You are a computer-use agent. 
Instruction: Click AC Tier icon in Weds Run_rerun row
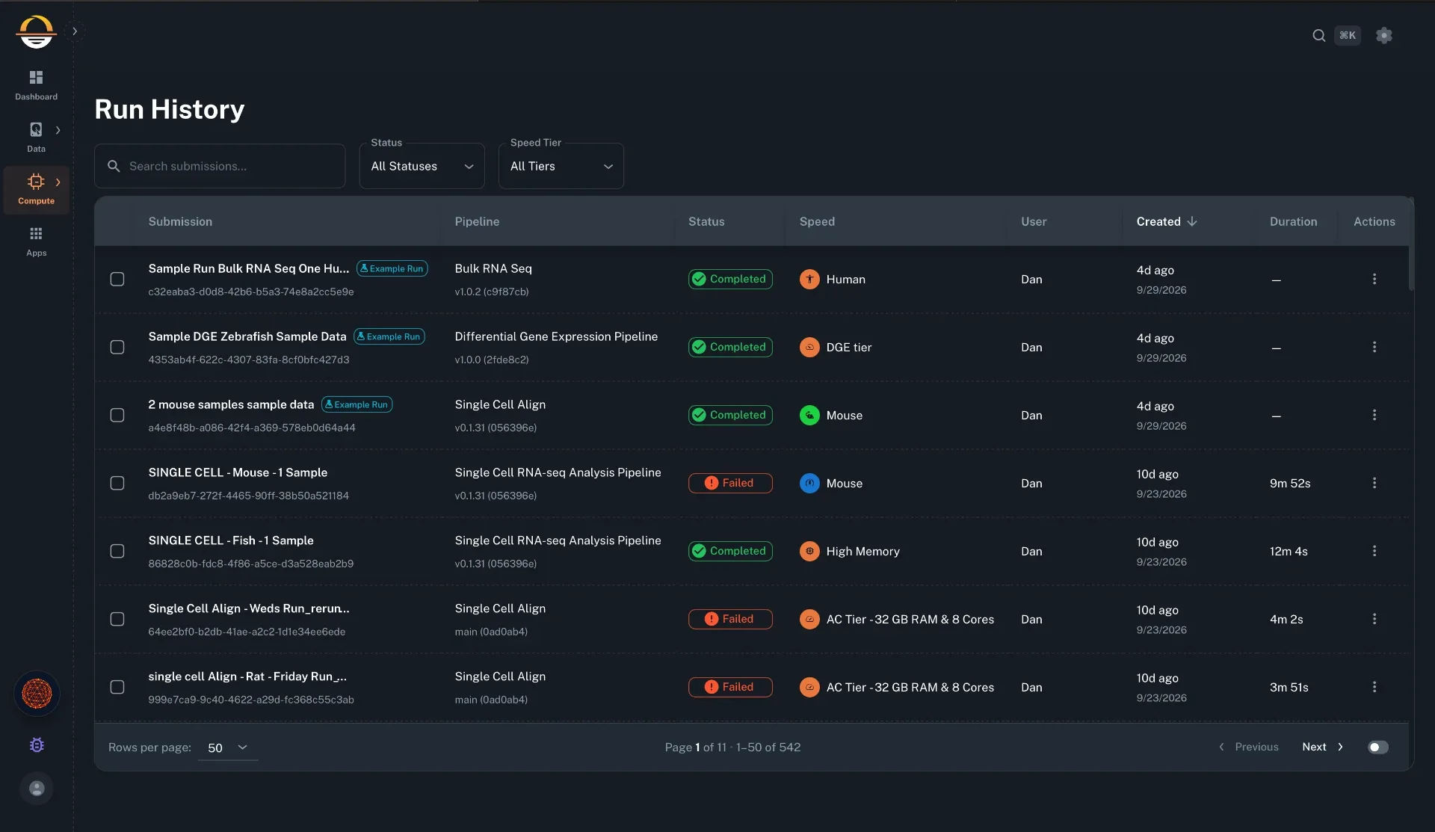pyautogui.click(x=809, y=619)
